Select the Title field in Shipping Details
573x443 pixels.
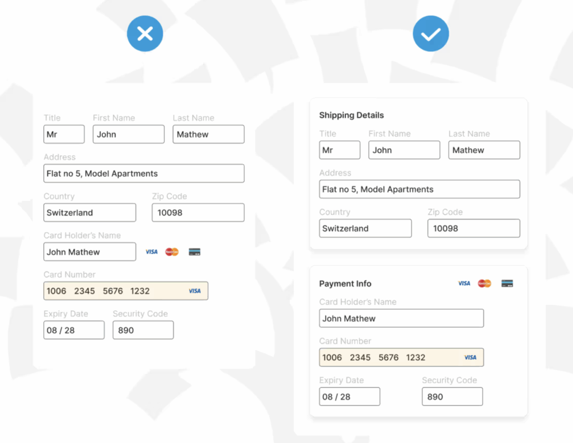click(340, 150)
